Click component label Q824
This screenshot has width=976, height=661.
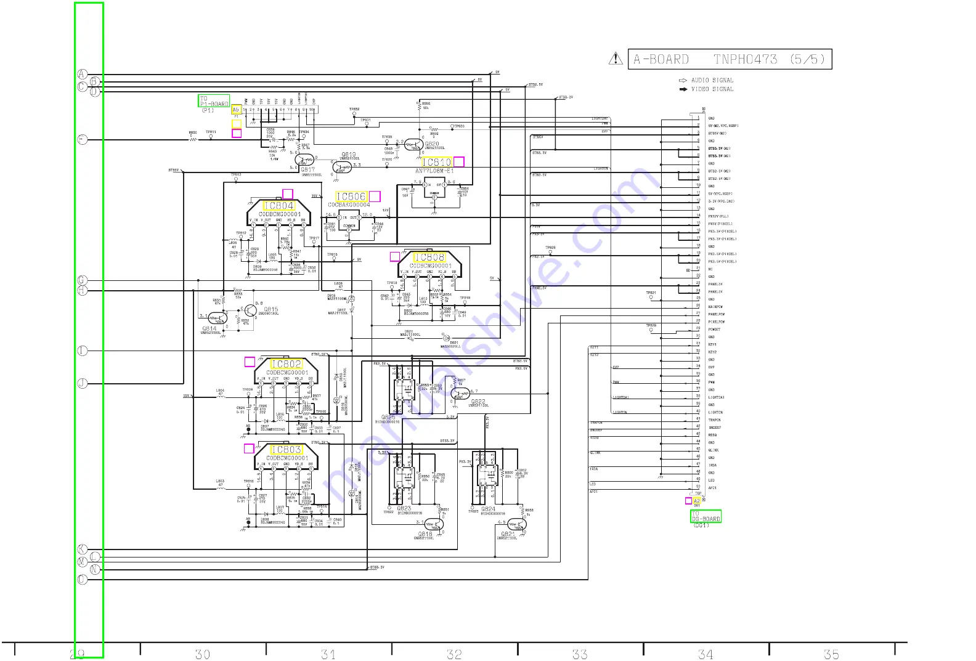[x=488, y=509]
